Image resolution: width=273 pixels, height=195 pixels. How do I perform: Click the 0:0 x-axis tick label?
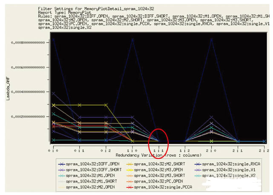pos(53,151)
